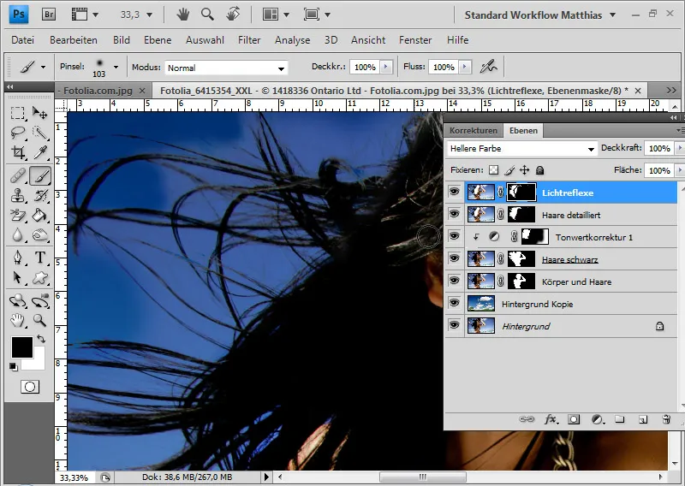Open the Ebene menu
The image size is (685, 486).
tap(158, 40)
